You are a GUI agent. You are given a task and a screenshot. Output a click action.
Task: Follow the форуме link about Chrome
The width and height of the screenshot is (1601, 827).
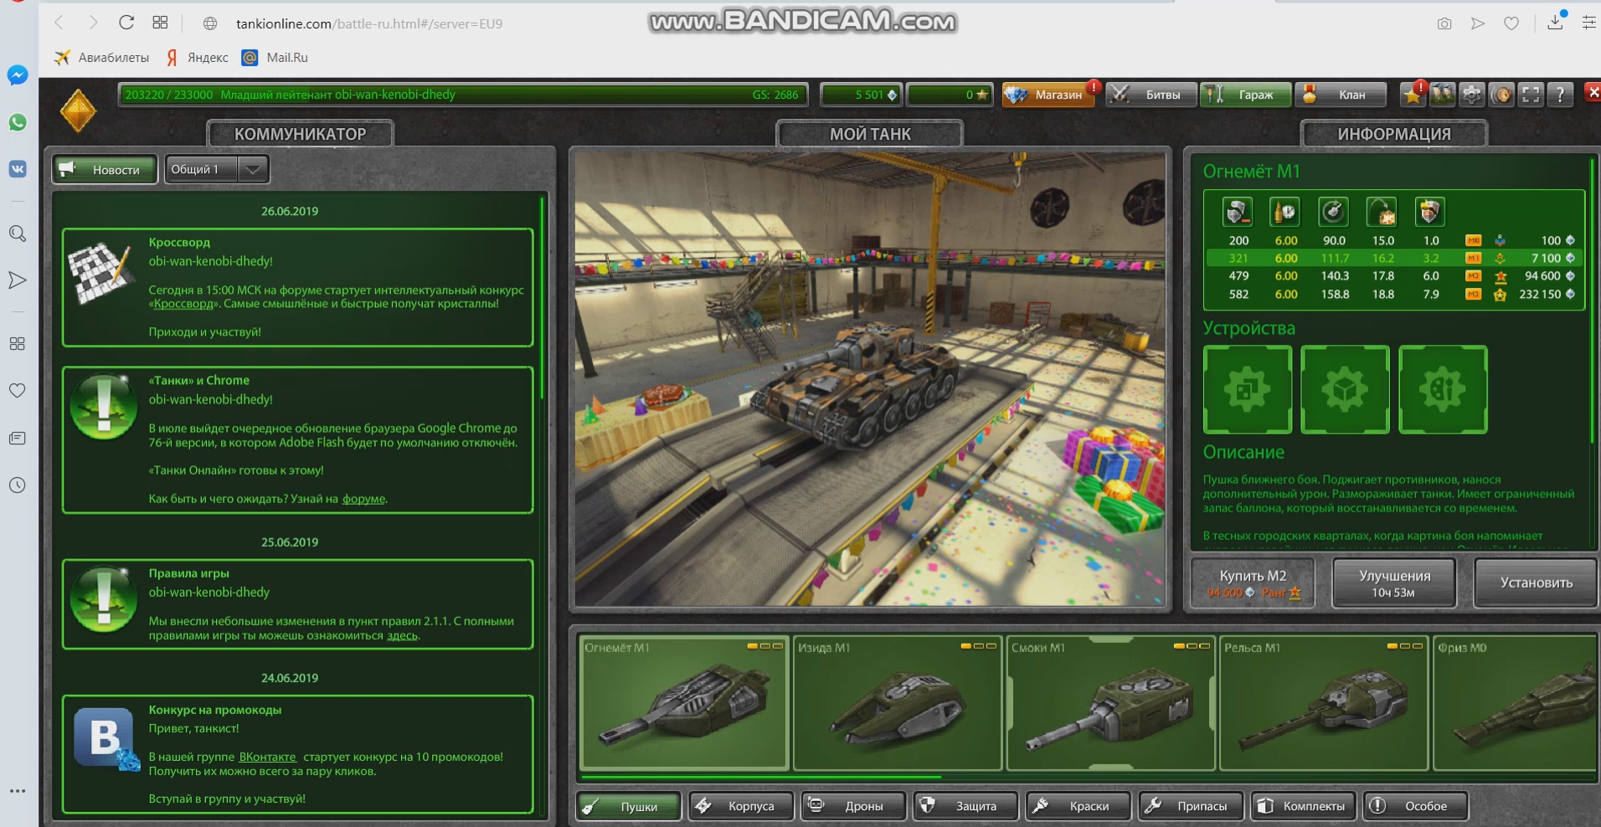(x=363, y=498)
